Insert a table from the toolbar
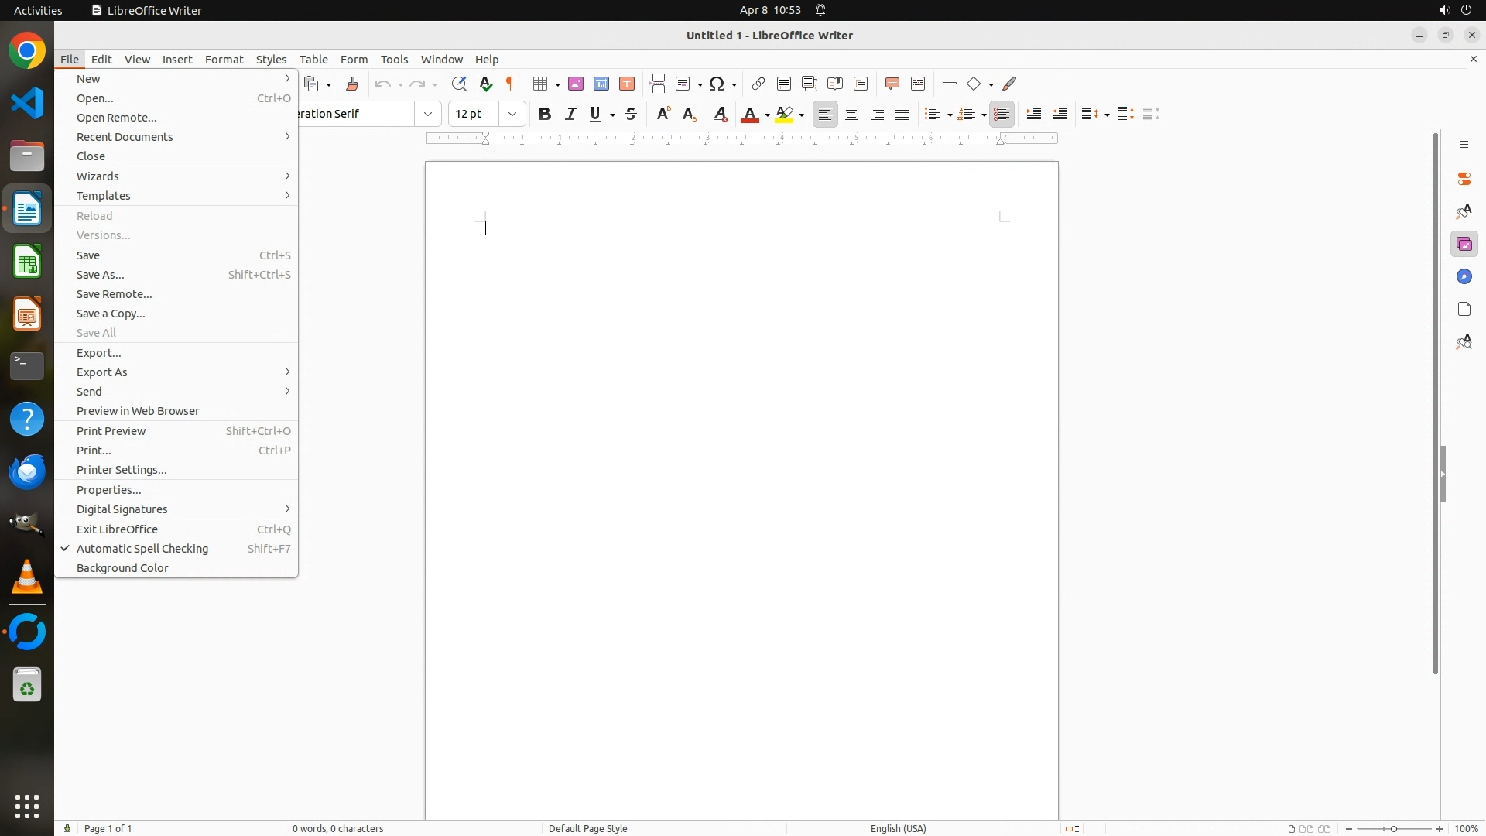This screenshot has height=836, width=1486. click(541, 84)
